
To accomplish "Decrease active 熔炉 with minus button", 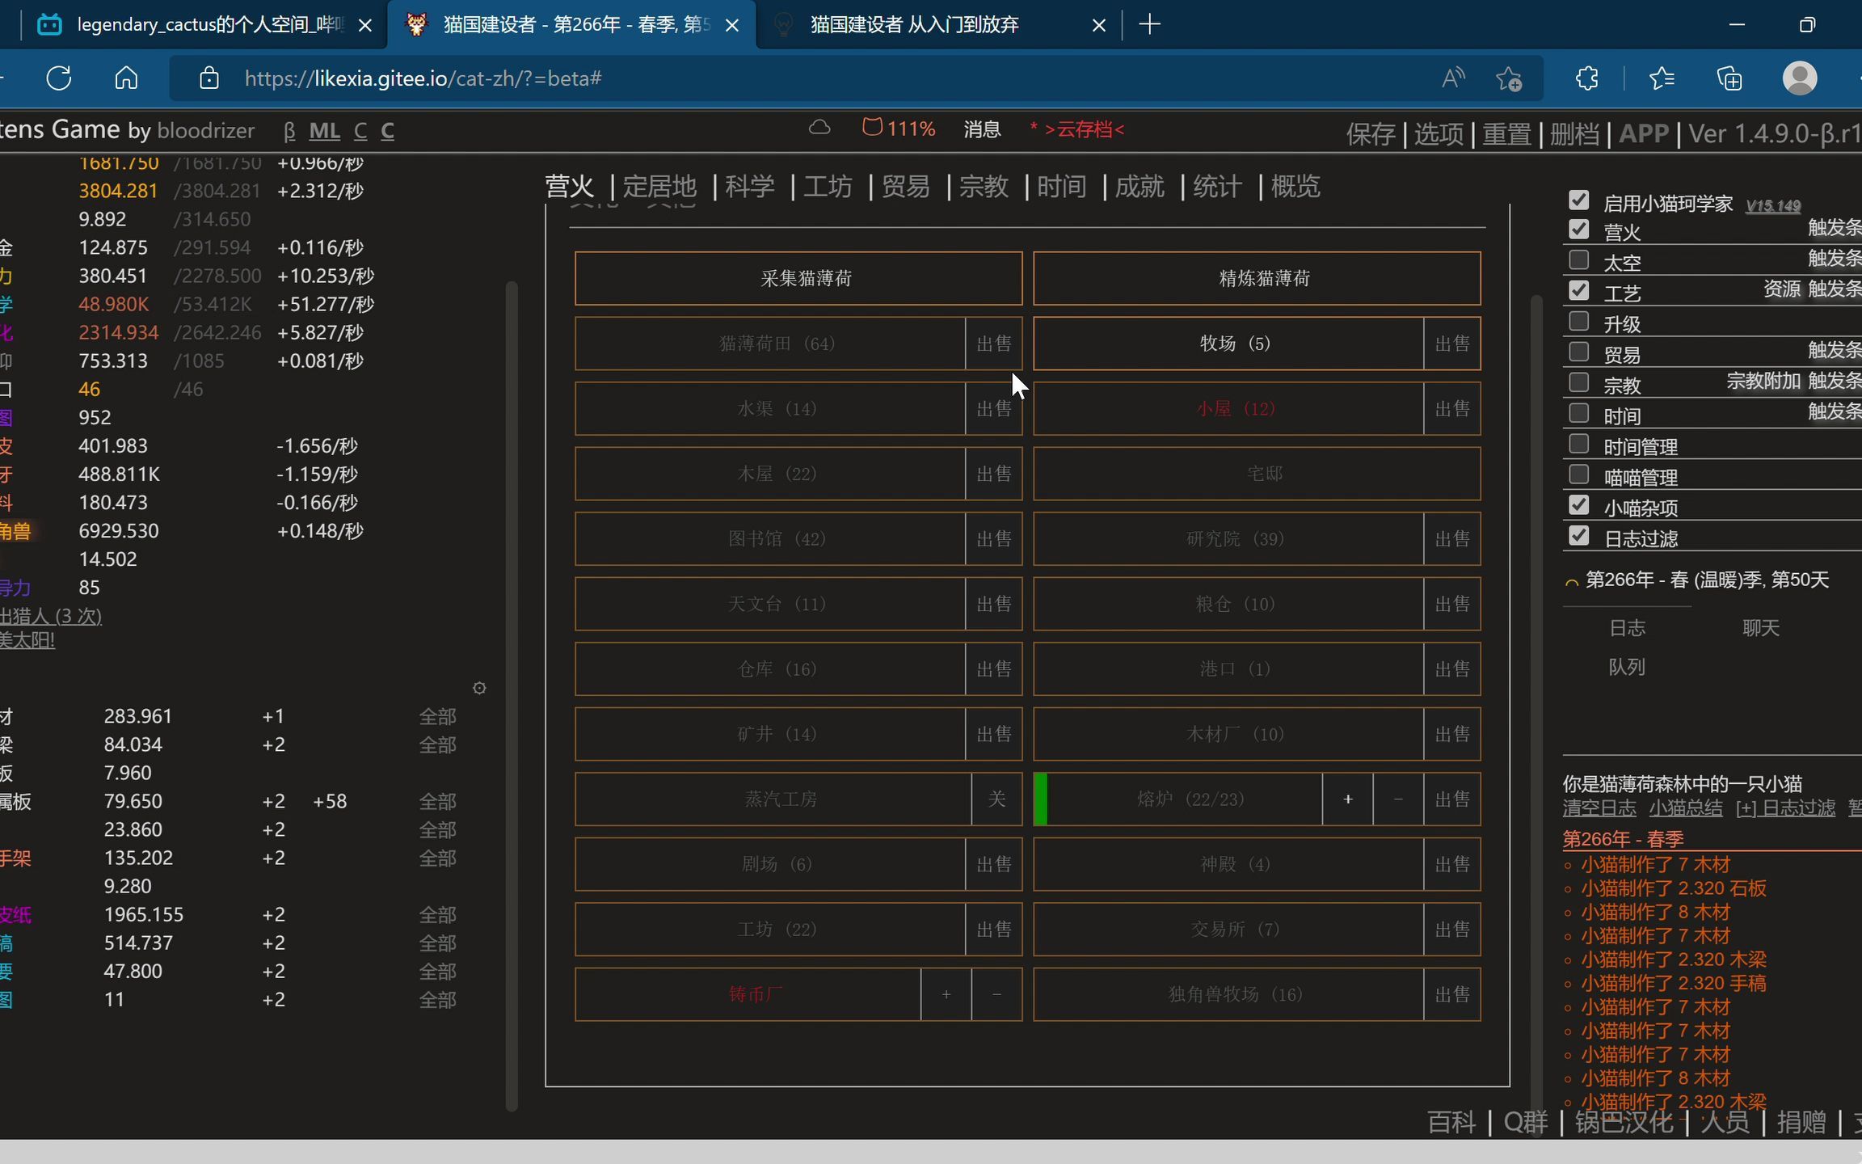I will 1398,799.
